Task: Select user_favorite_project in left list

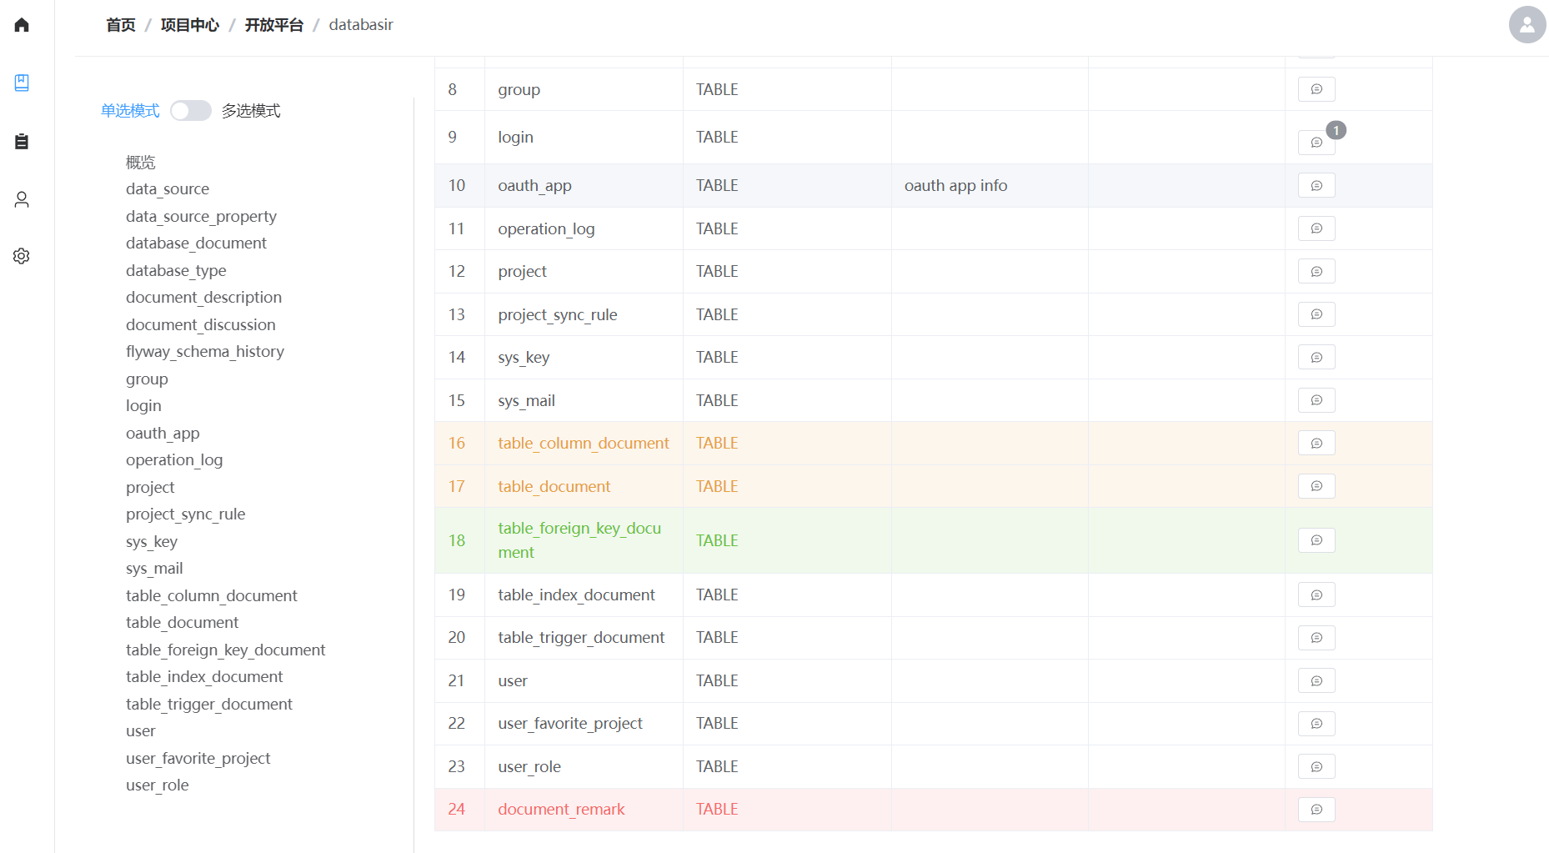Action: coord(198,759)
